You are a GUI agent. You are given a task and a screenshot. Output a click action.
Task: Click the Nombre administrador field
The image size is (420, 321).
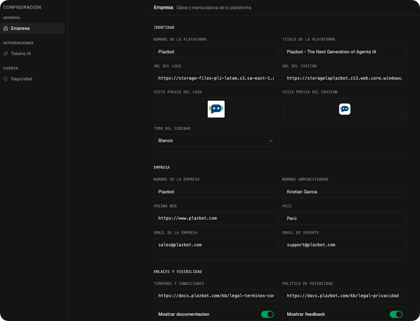coord(345,192)
